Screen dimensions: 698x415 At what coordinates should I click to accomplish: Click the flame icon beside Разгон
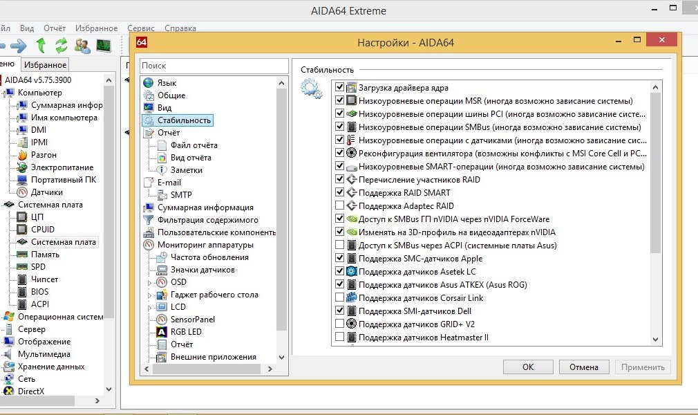(22, 155)
